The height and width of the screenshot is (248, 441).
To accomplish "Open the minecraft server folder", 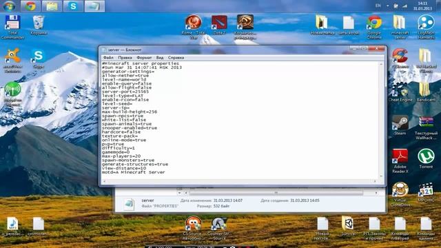I will pyautogui.click(x=400, y=27).
